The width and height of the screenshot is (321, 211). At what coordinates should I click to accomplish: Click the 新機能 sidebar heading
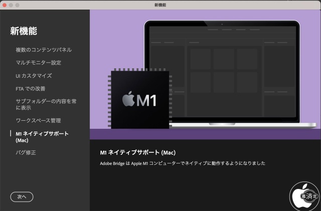point(24,31)
